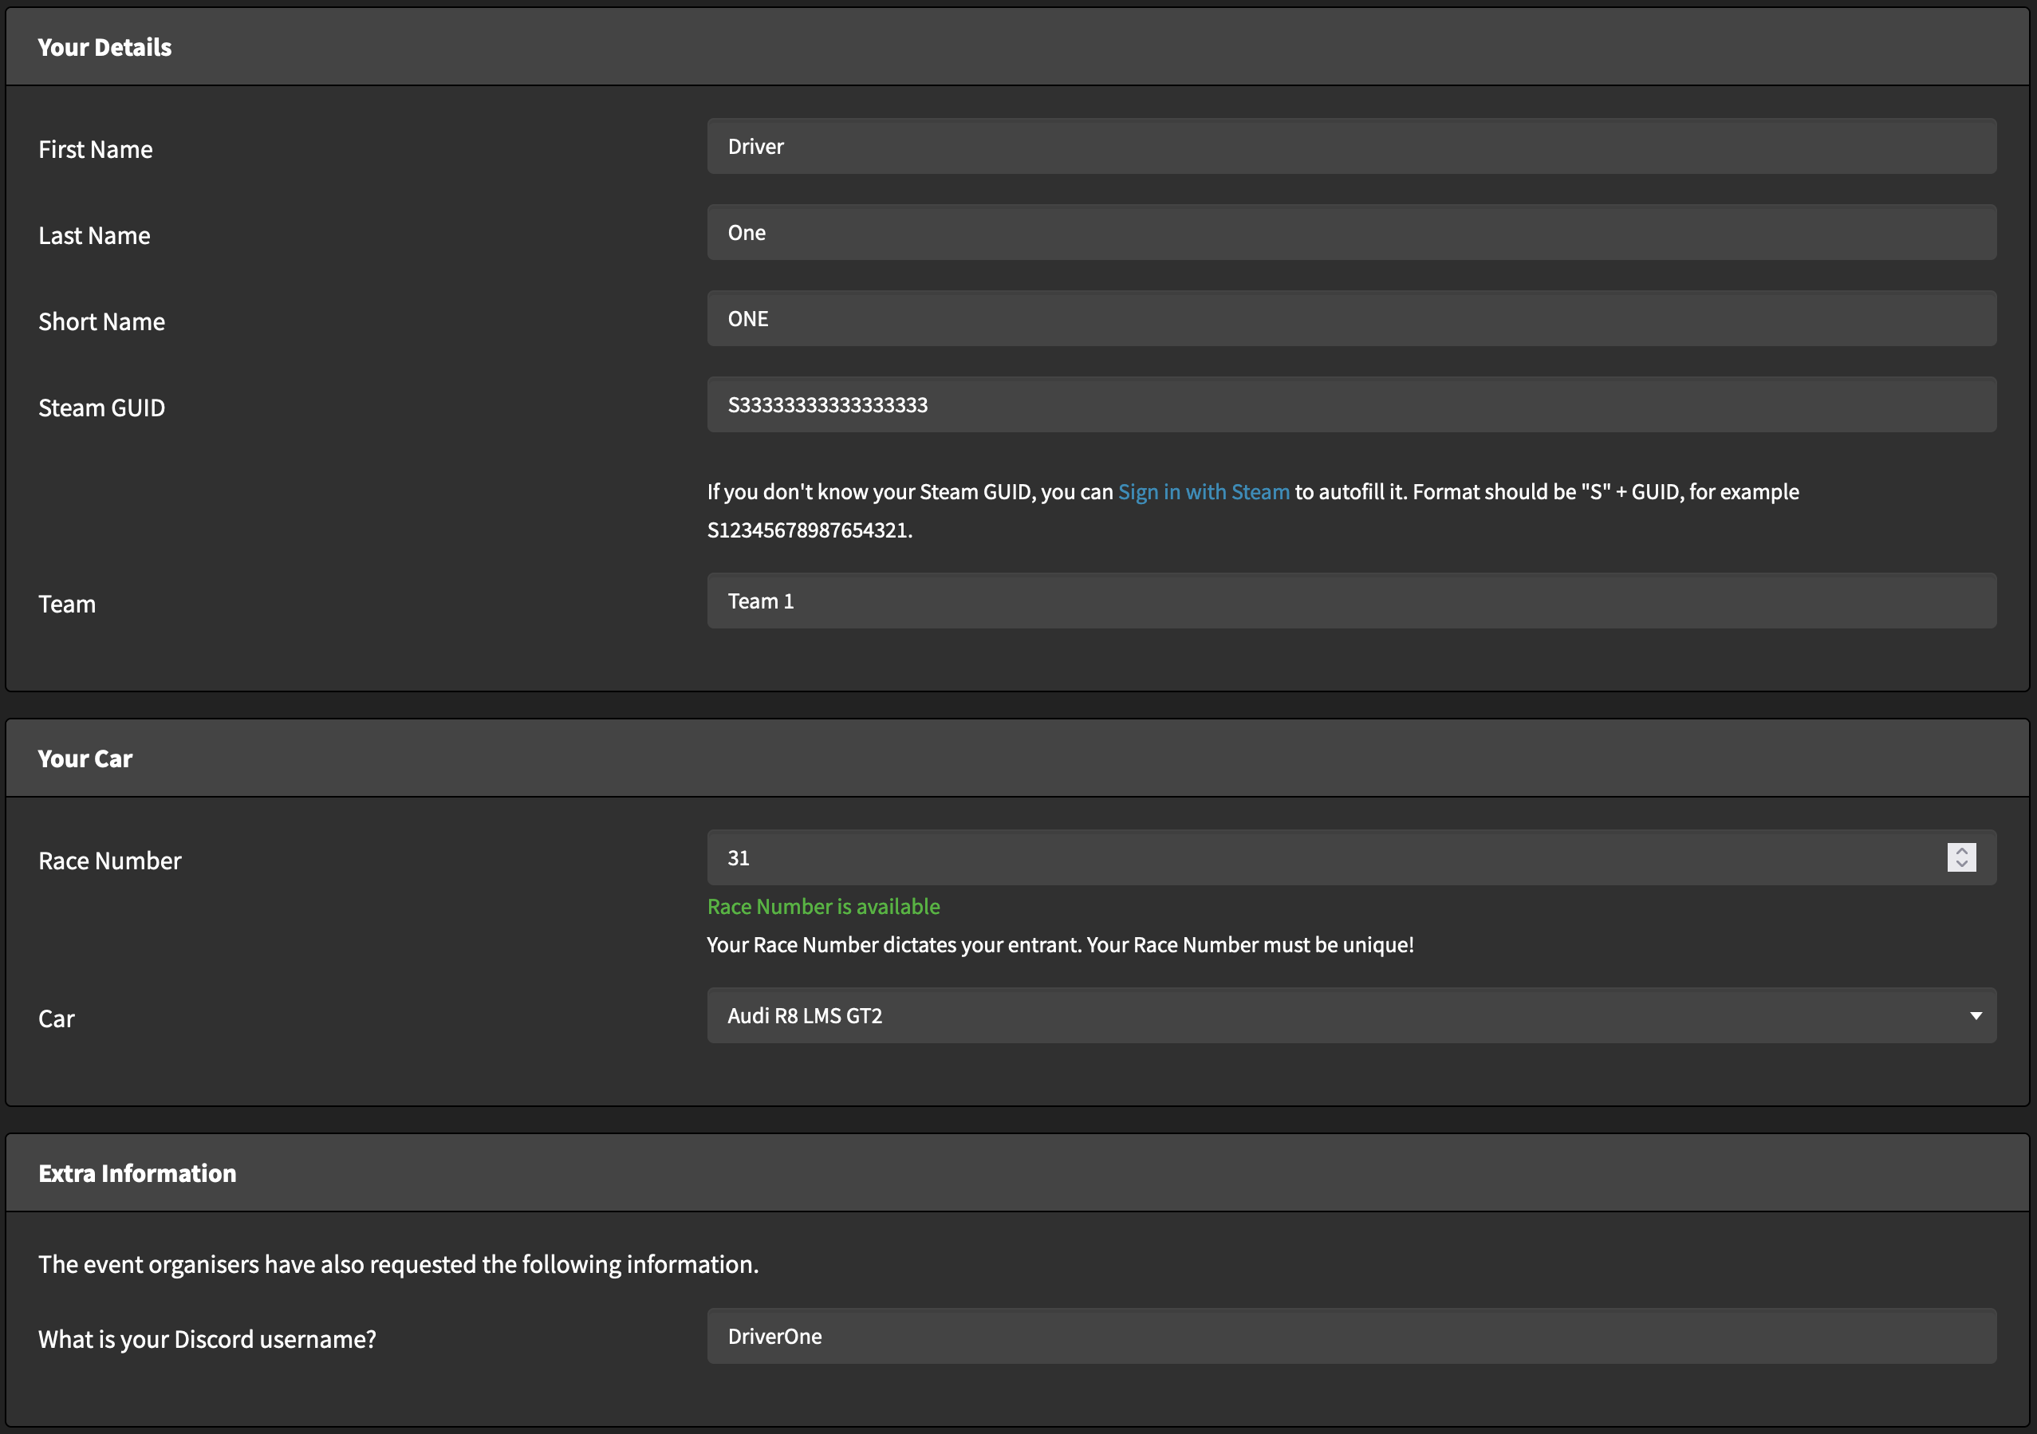This screenshot has height=1434, width=2037.
Task: Edit the Team field showing Team 1
Action: [1350, 601]
